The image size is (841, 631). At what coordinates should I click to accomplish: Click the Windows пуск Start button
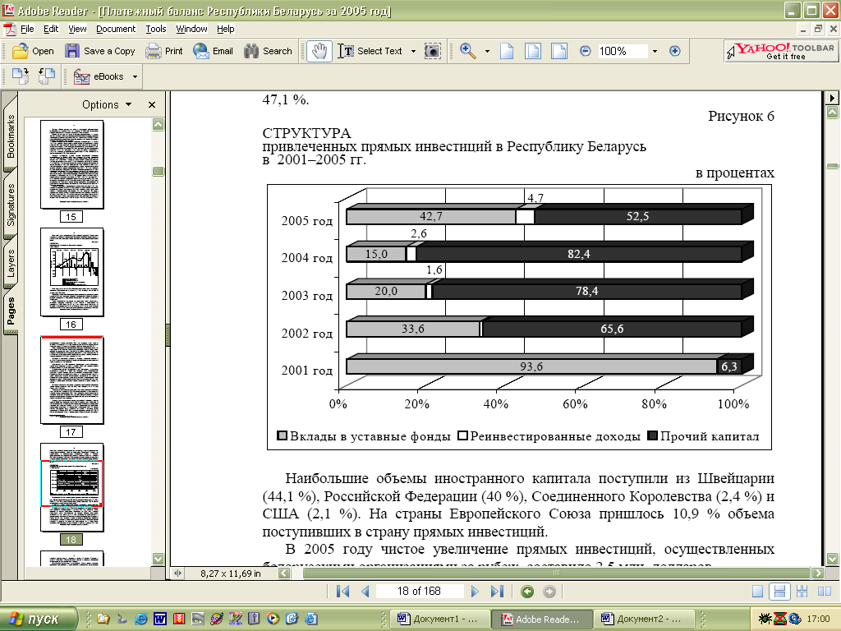point(39,619)
